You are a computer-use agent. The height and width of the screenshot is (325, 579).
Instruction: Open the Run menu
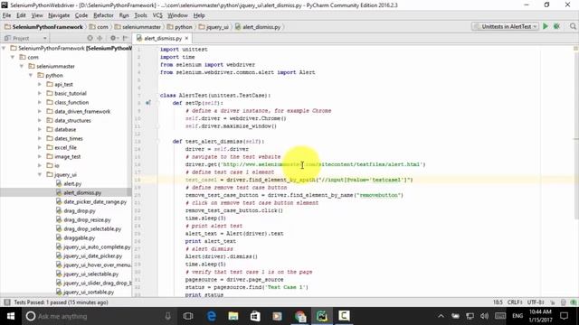pos(124,15)
